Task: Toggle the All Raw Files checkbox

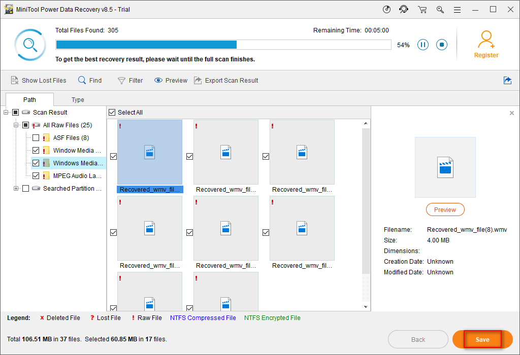Action: pyautogui.click(x=25, y=125)
